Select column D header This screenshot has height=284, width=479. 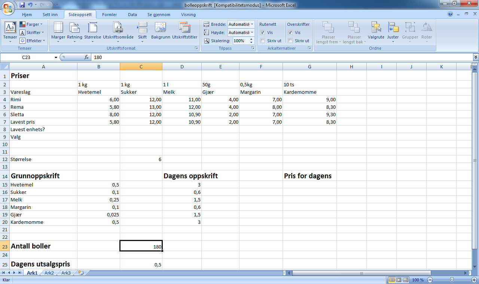[x=182, y=67]
